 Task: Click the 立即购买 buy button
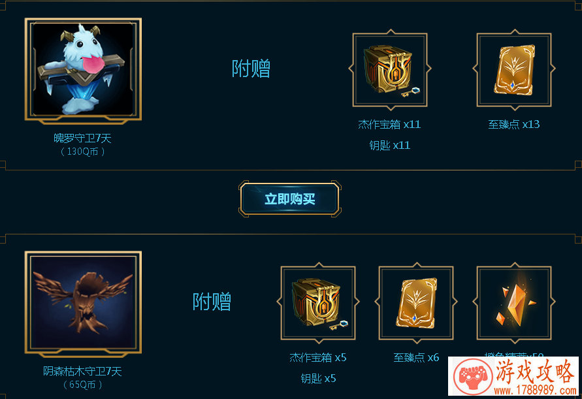click(x=290, y=199)
